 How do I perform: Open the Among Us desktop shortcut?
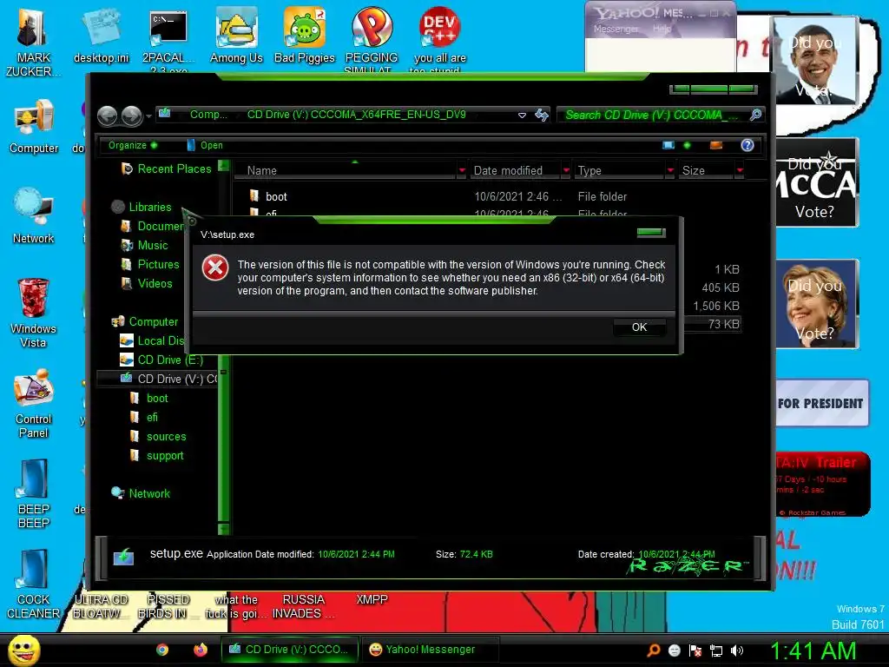tap(236, 35)
